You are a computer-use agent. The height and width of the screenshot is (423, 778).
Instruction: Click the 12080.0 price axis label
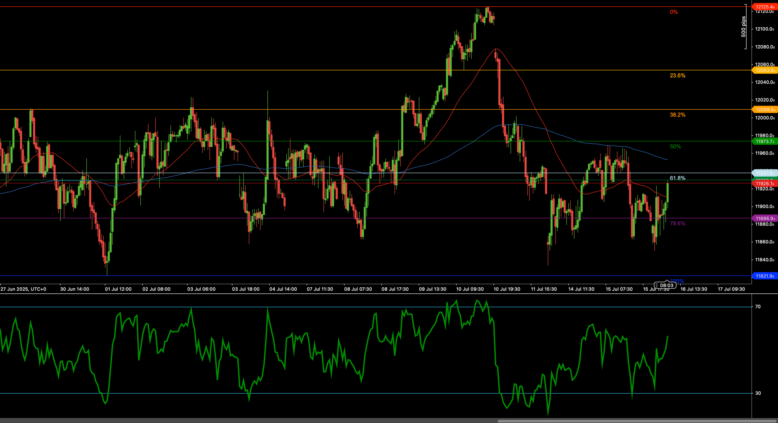(765, 47)
